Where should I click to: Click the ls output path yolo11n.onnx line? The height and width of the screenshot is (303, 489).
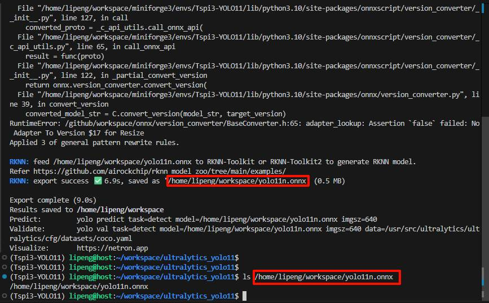(x=79, y=287)
